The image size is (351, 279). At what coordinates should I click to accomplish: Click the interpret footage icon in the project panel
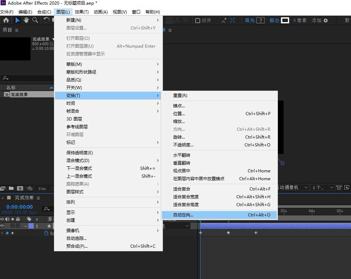click(3, 188)
